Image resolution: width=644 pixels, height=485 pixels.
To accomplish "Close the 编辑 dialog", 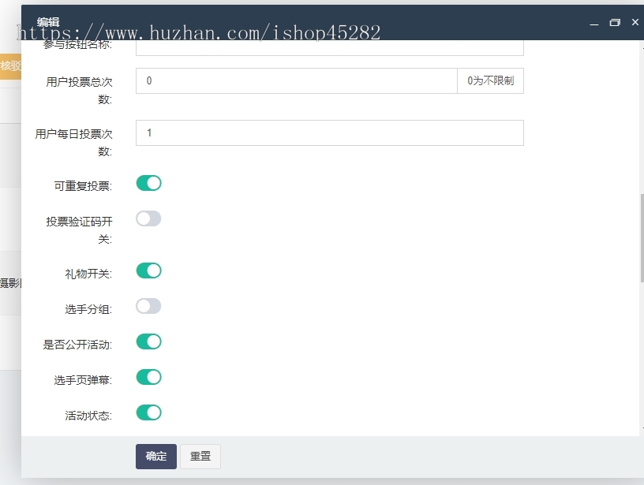I will (x=635, y=22).
